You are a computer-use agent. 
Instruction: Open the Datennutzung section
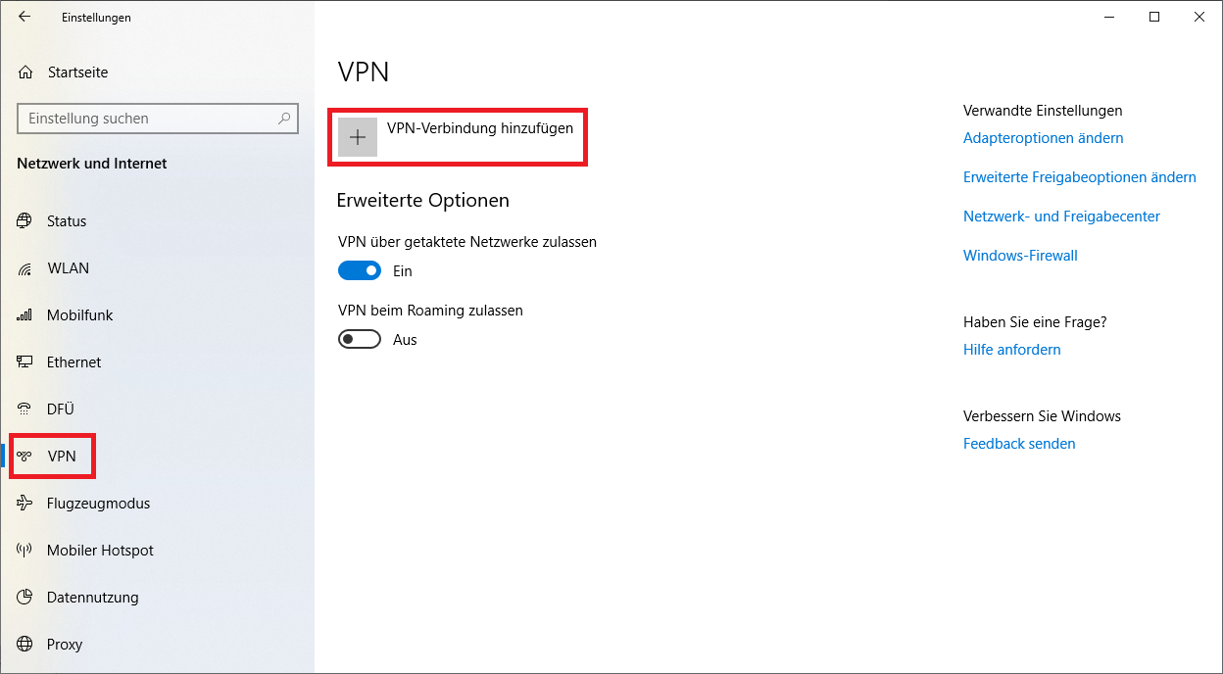click(92, 598)
